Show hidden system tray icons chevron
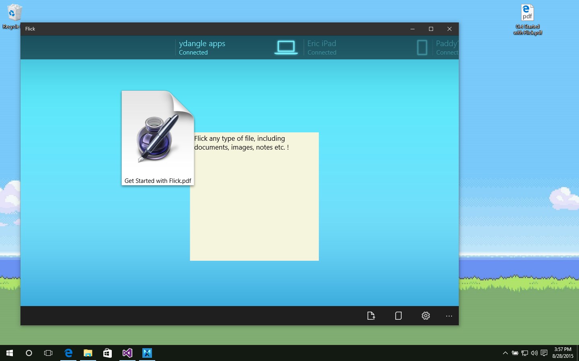Viewport: 579px width, 361px height. pyautogui.click(x=505, y=353)
